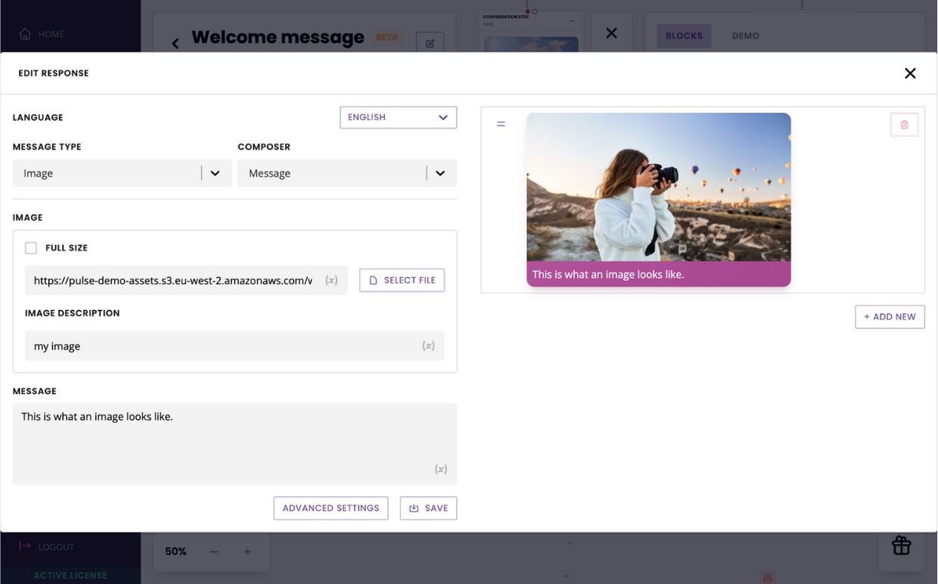Click the gift icon in bottom corner
Viewport: 938px width, 584px height.
[x=901, y=545]
